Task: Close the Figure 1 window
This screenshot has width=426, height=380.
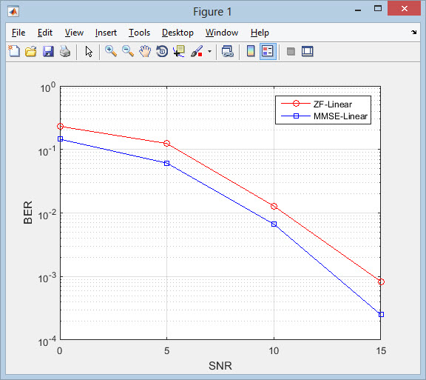Action: point(404,8)
